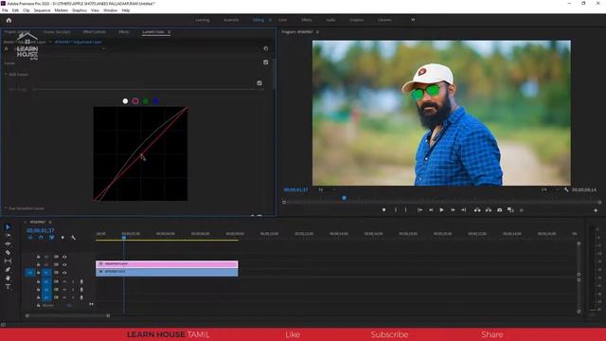
Task: Click Mark In in Program monitor
Action: coord(396,210)
